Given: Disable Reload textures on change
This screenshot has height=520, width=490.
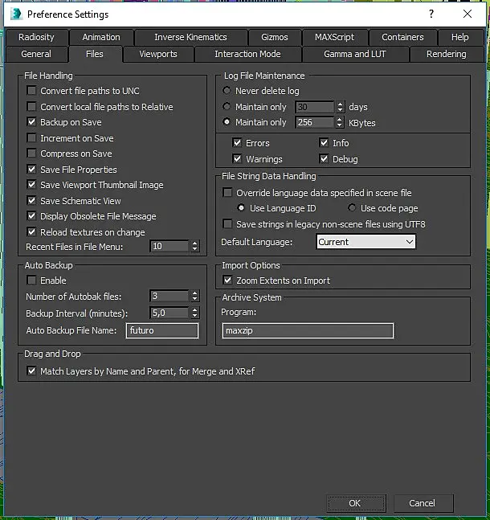Looking at the screenshot, I should pyautogui.click(x=32, y=231).
